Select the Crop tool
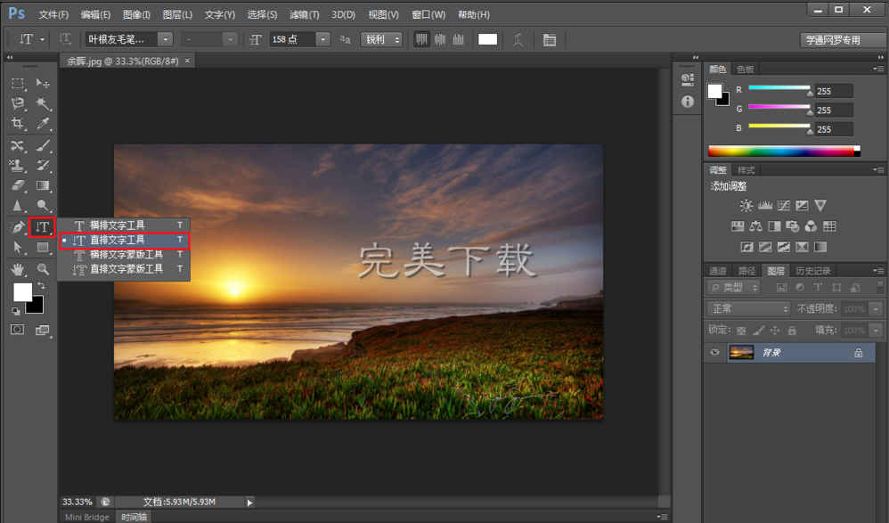 pyautogui.click(x=17, y=124)
